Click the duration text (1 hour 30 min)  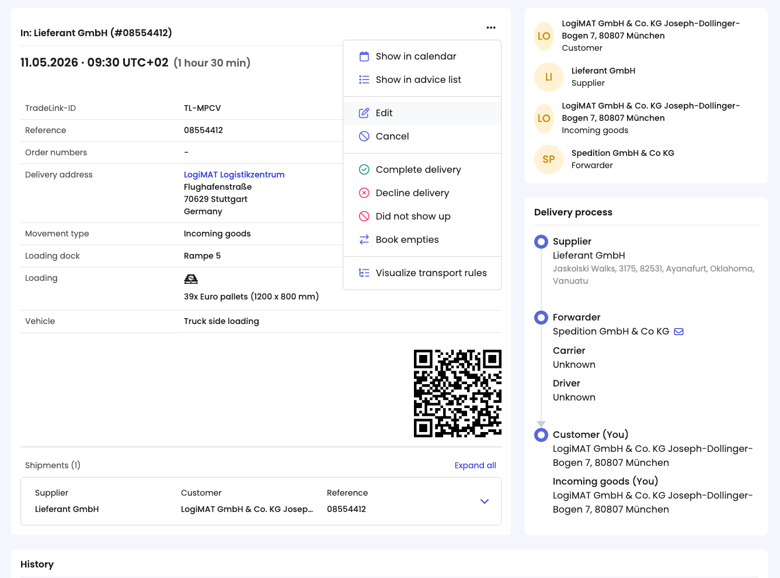click(212, 63)
